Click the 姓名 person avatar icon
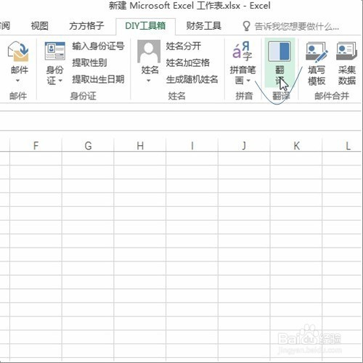 [x=149, y=52]
